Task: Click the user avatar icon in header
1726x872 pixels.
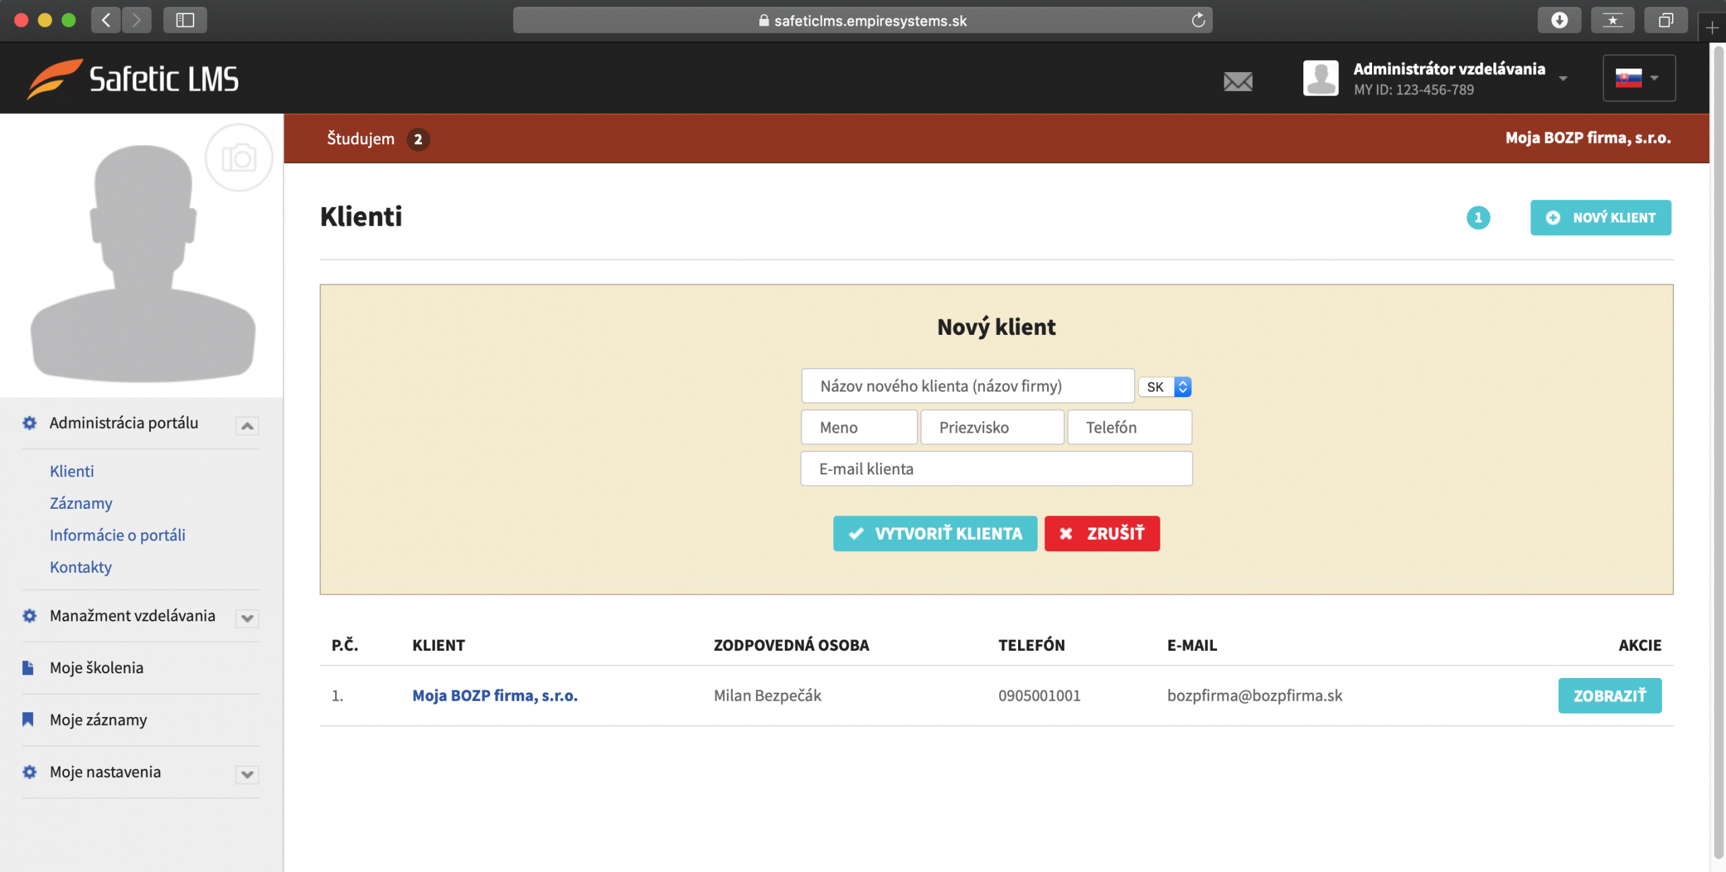Action: (1320, 77)
